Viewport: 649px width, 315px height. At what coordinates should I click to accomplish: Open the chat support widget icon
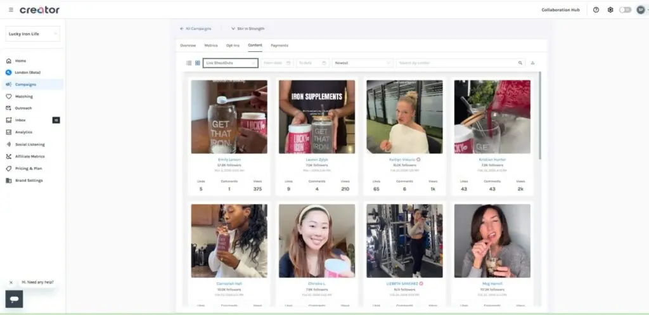click(14, 299)
